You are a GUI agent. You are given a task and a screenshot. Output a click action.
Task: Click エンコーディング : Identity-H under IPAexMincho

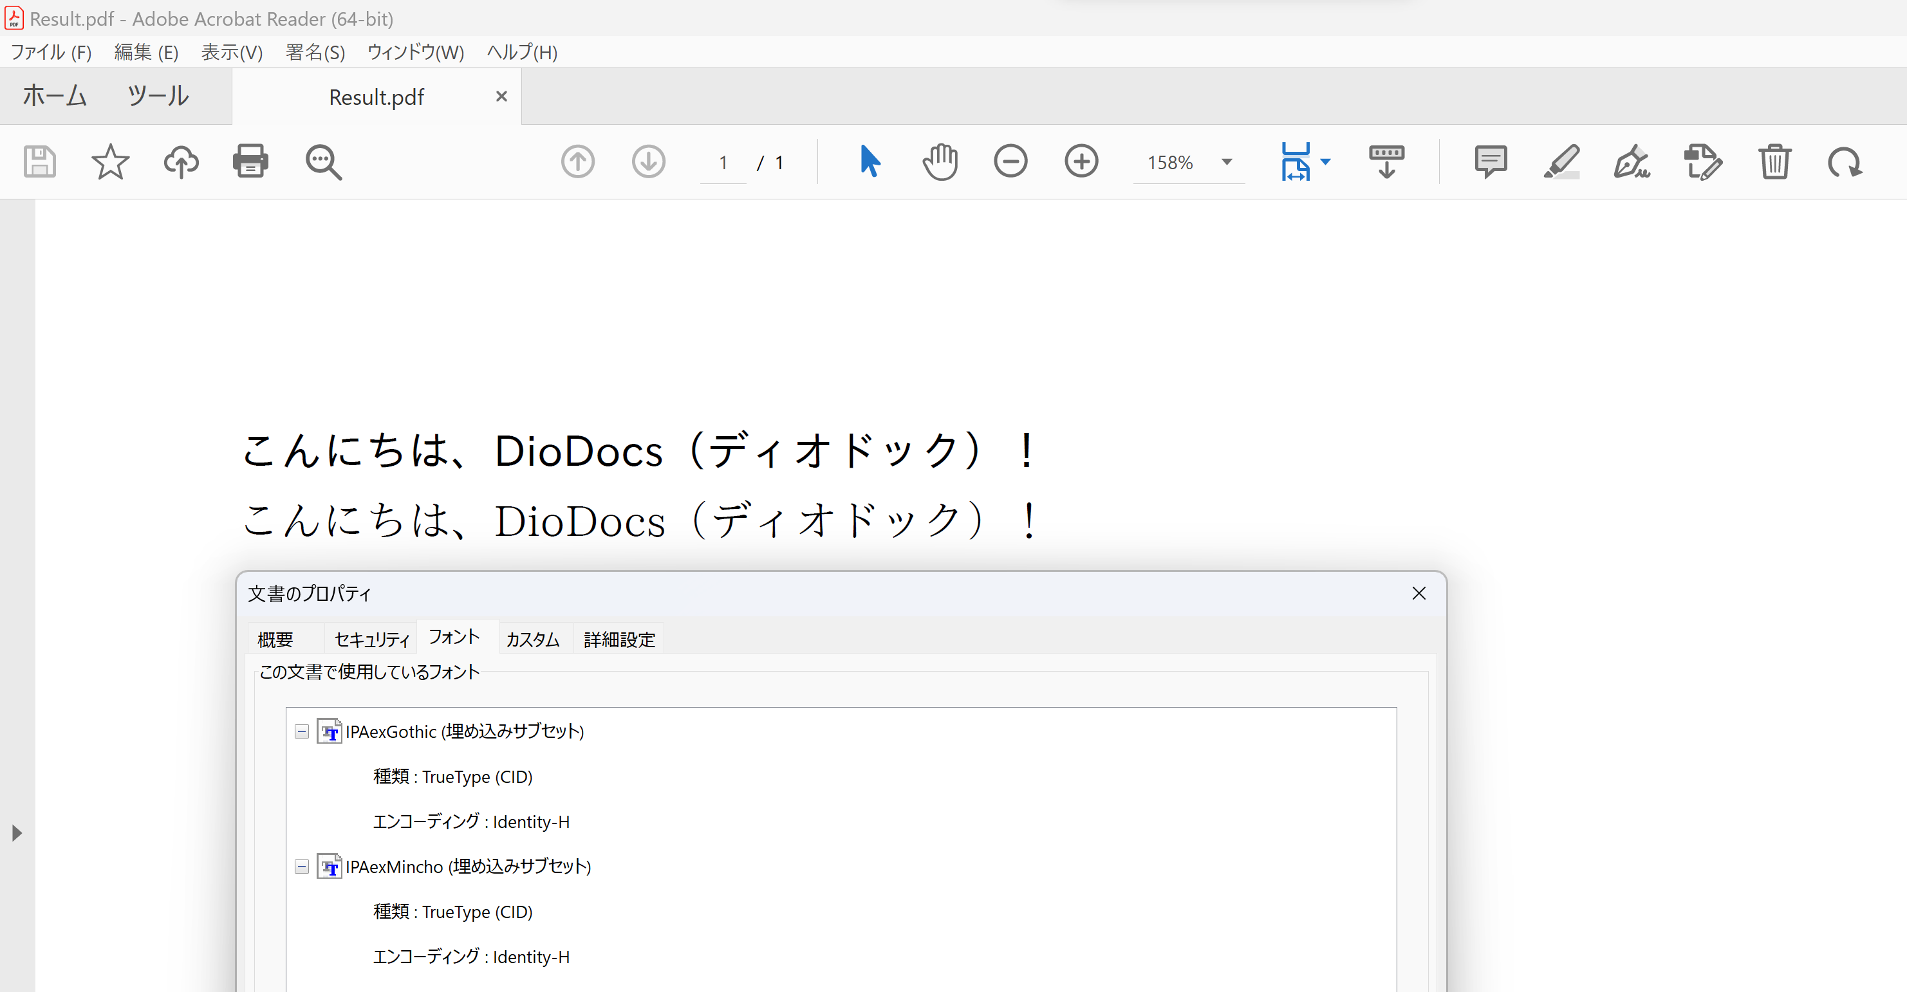pyautogui.click(x=472, y=957)
